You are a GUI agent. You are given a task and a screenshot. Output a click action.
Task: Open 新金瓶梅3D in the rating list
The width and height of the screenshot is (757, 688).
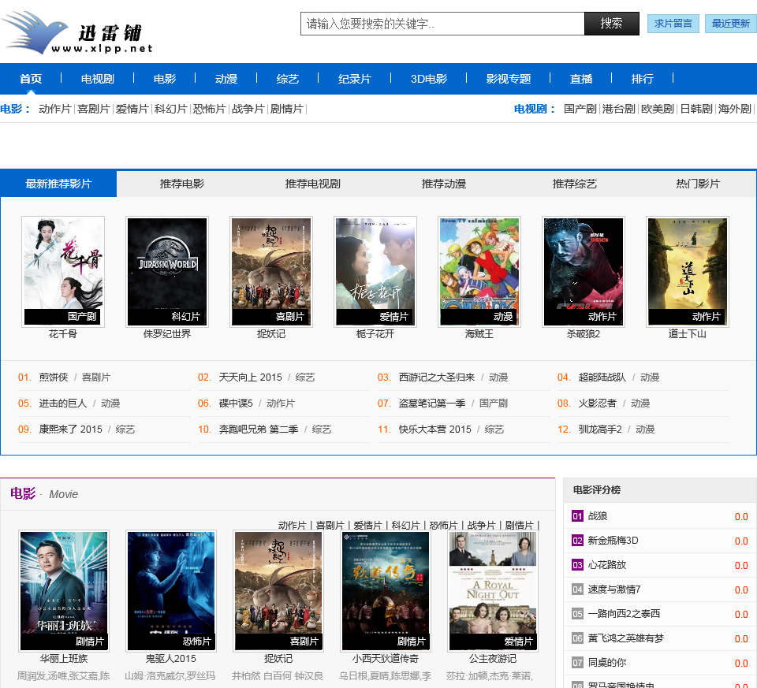pyautogui.click(x=613, y=541)
